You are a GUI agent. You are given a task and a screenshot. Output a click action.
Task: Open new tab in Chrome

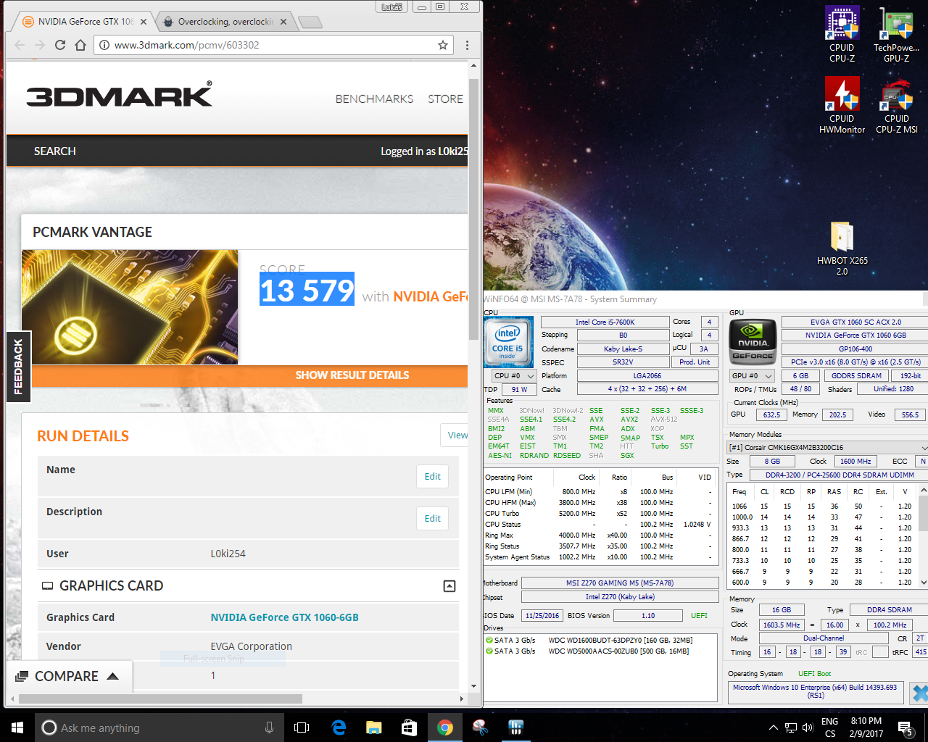pos(310,22)
